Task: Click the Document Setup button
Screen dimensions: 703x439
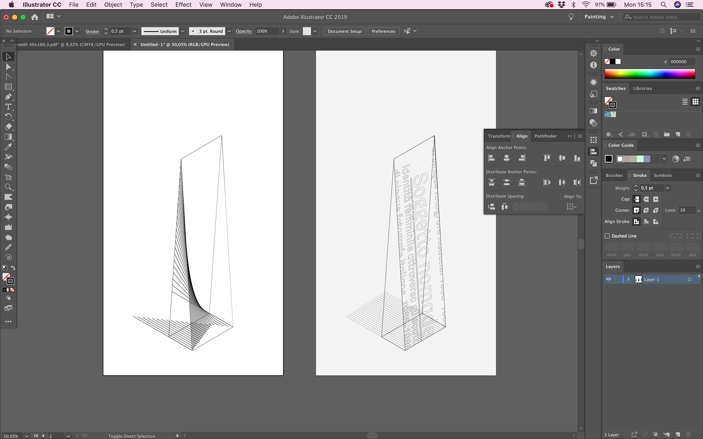Action: point(344,31)
